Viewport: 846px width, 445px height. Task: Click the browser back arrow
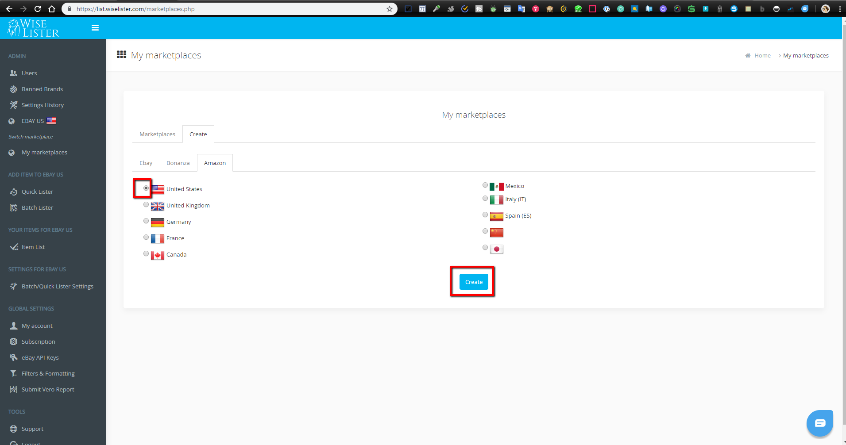pyautogui.click(x=9, y=9)
